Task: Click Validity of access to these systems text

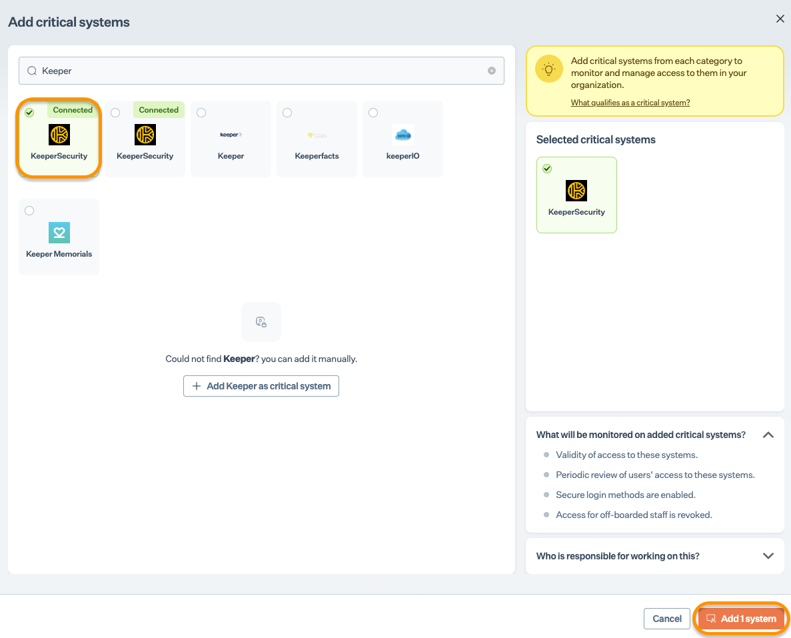Action: click(626, 455)
